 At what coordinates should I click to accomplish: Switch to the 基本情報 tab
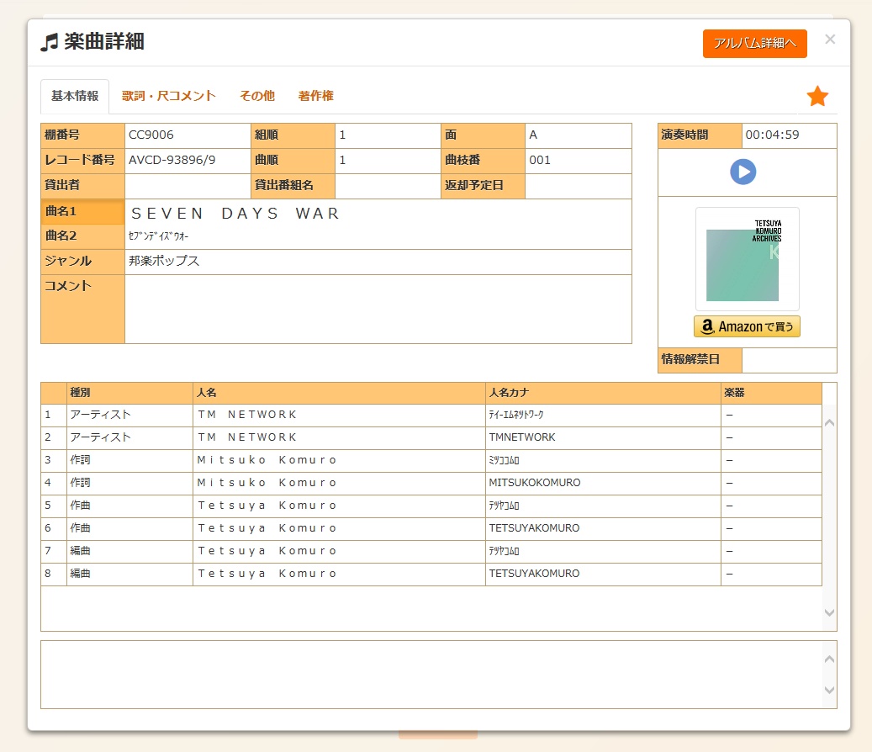pyautogui.click(x=75, y=96)
